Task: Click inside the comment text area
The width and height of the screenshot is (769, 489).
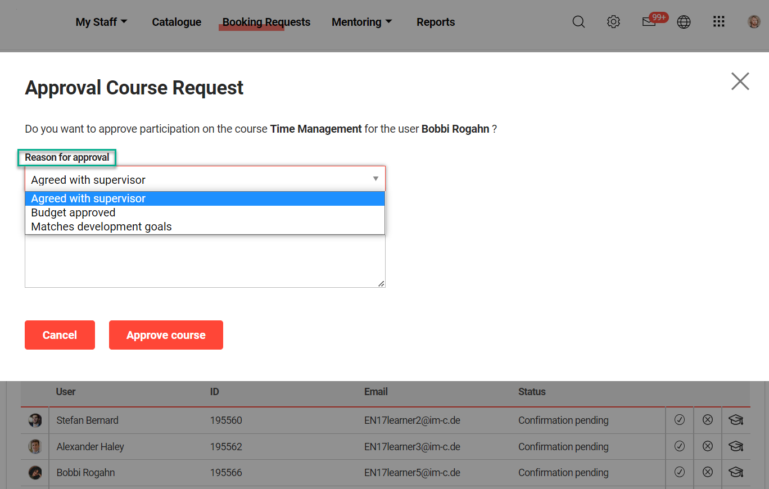Action: click(x=205, y=261)
